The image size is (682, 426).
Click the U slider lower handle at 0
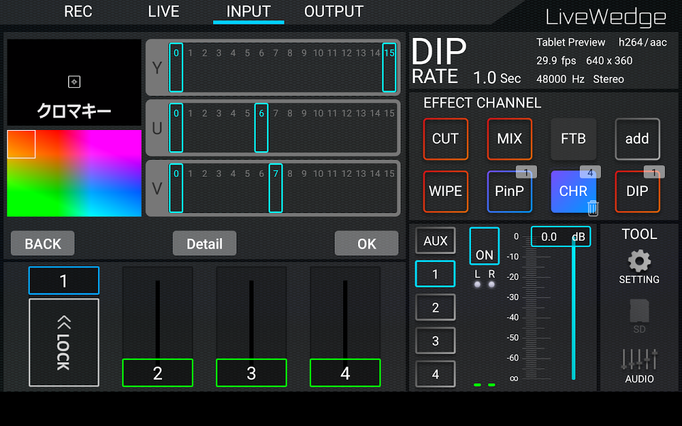pyautogui.click(x=176, y=128)
